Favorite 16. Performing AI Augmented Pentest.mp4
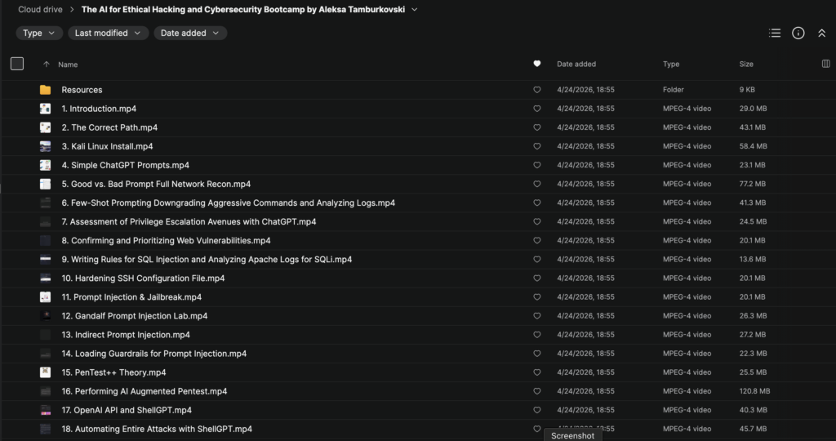The width and height of the screenshot is (836, 441). coord(537,391)
